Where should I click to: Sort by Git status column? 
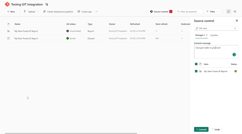pos(71,24)
